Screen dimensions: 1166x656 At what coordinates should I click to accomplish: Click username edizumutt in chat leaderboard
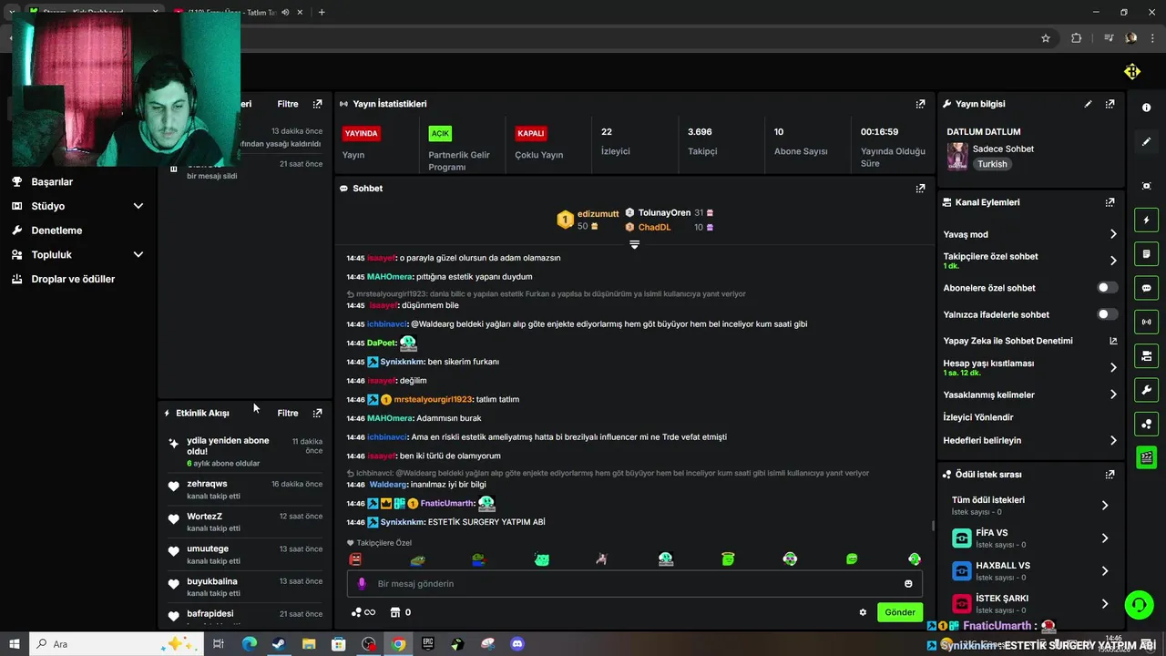598,213
